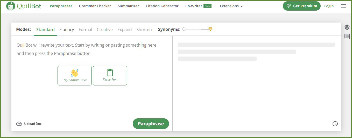This screenshot has width=352, height=138.
Task: Click the waving hand sample icon
Action: [x=75, y=73]
